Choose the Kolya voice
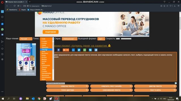The width and height of the screenshot is (181, 101). 46,55
